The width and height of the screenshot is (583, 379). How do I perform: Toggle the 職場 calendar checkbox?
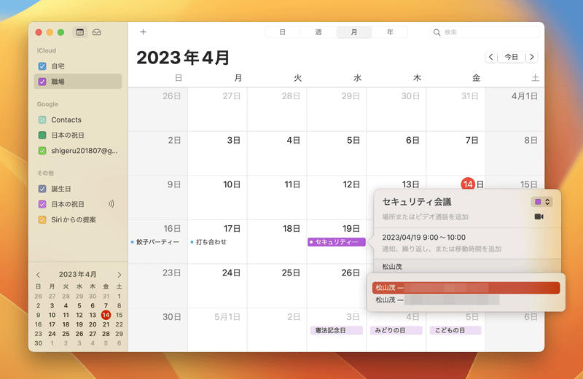coord(42,82)
